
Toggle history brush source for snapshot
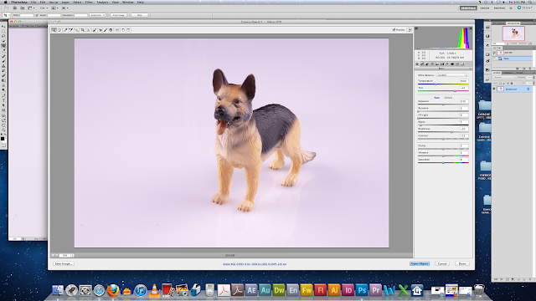coord(494,53)
